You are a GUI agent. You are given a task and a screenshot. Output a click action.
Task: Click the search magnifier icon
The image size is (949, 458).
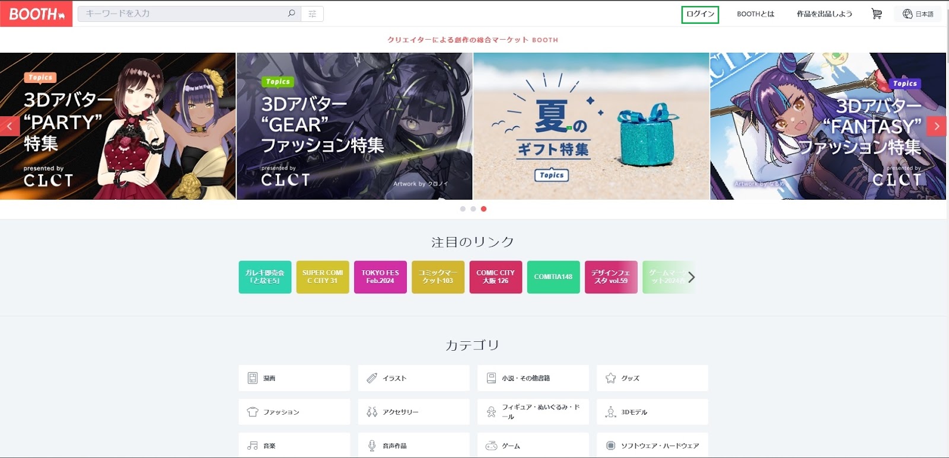tap(291, 14)
